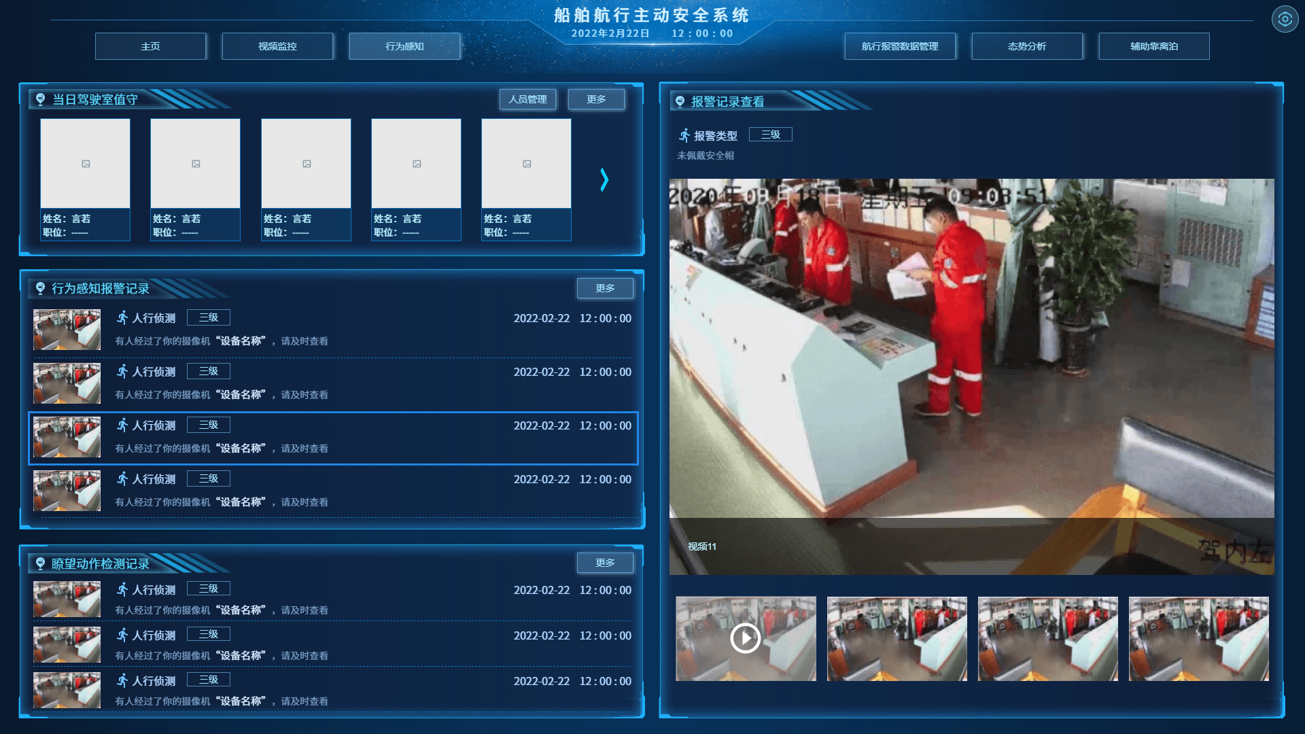Play the first video thumbnail clip
Screen dimensions: 1305x734
(746, 638)
